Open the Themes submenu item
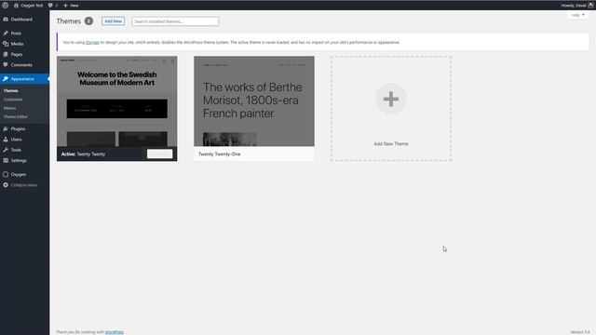This screenshot has height=335, width=596. coord(10,91)
